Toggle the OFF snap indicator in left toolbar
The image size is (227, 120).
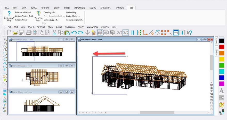5,91
